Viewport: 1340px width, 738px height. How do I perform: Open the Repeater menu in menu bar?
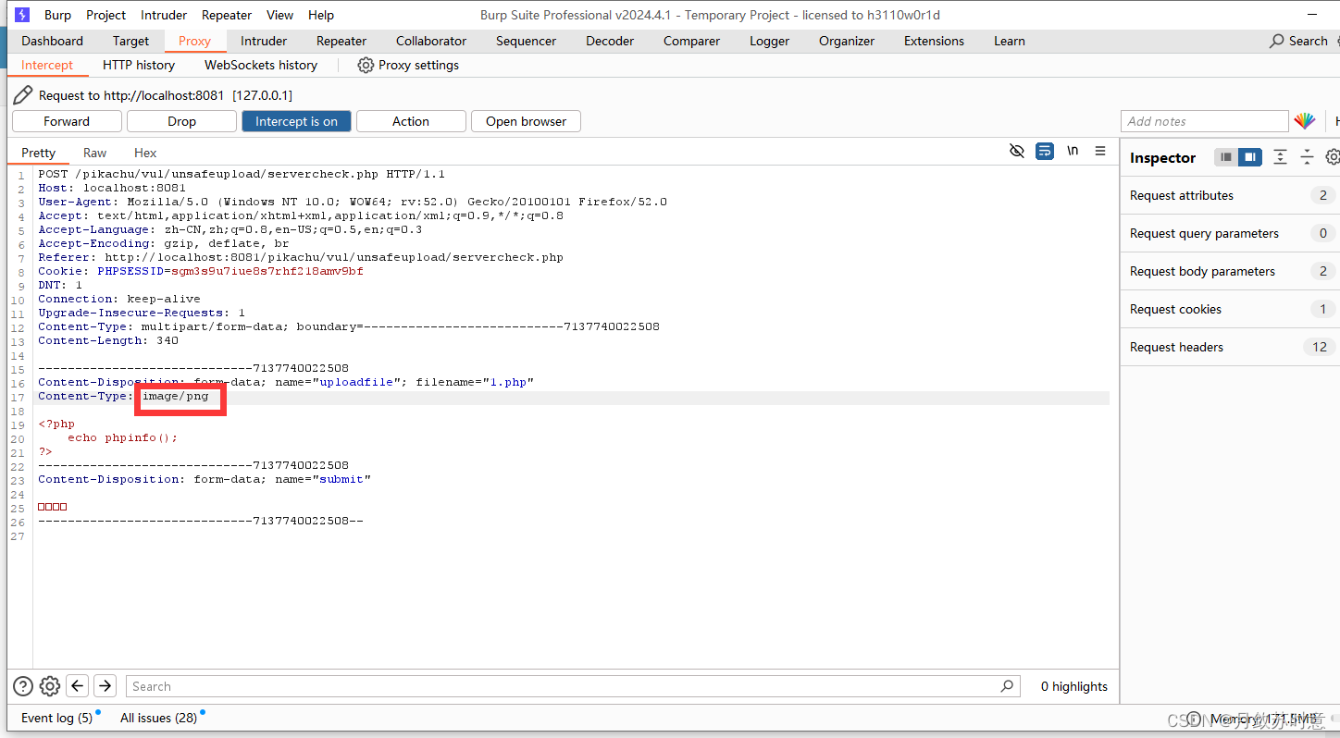pyautogui.click(x=227, y=15)
